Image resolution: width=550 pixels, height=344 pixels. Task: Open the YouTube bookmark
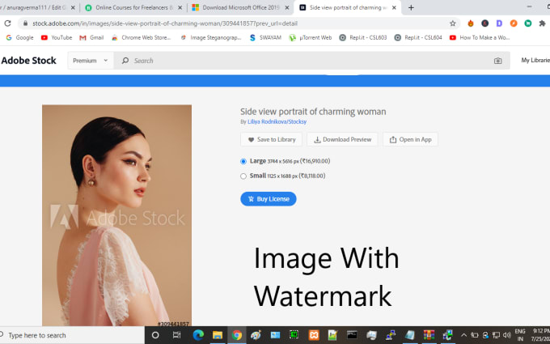click(x=57, y=37)
